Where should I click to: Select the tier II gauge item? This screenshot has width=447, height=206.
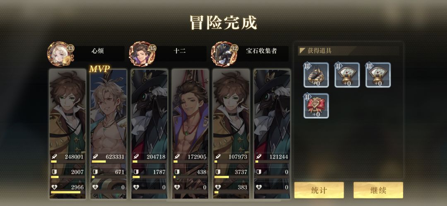(347, 75)
